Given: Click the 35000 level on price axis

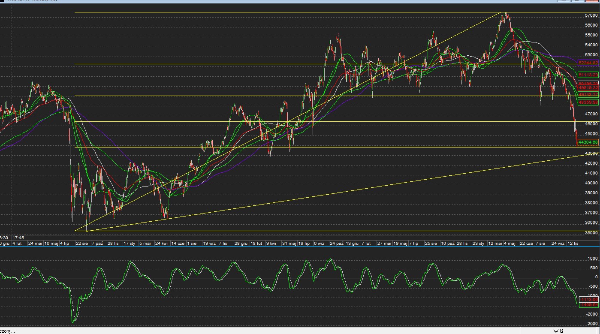Looking at the screenshot, I should click(591, 233).
